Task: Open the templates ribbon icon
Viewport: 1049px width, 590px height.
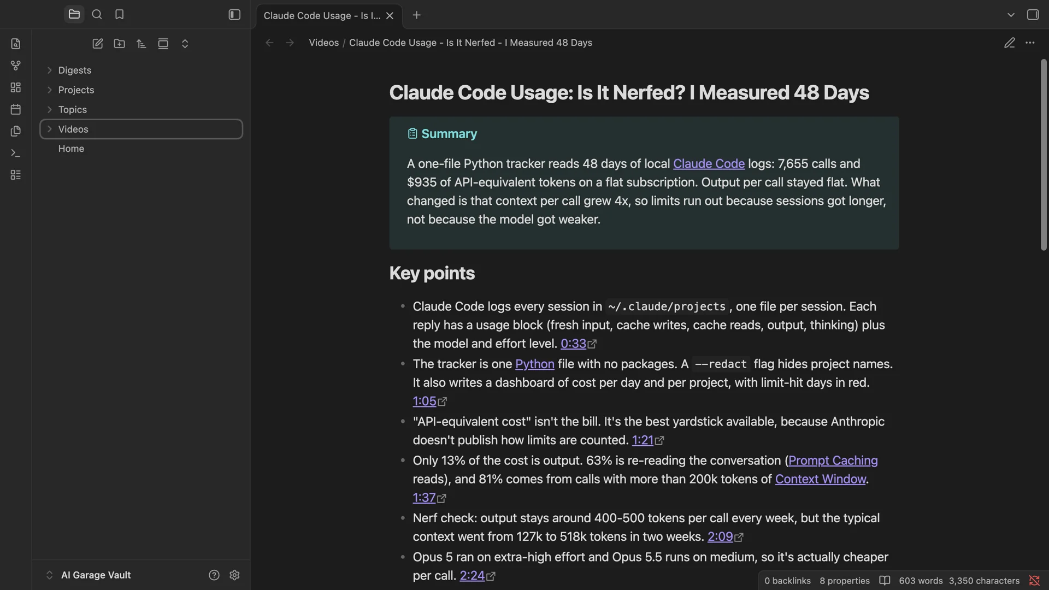Action: 16,131
